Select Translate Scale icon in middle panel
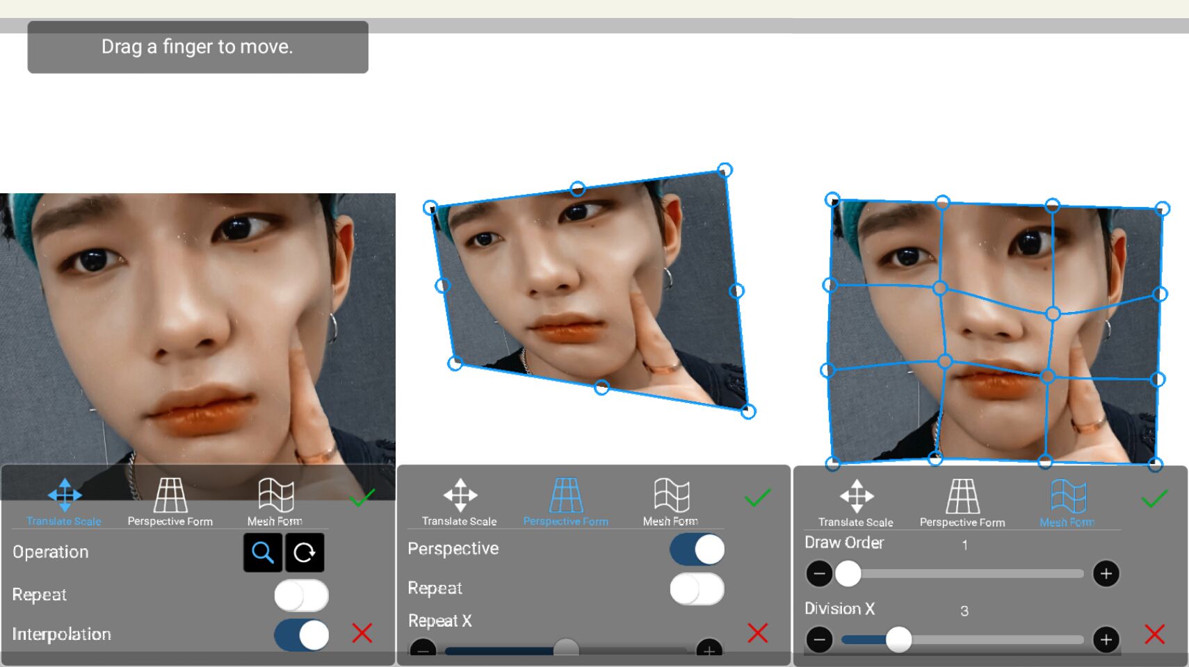1189x667 pixels. click(460, 495)
